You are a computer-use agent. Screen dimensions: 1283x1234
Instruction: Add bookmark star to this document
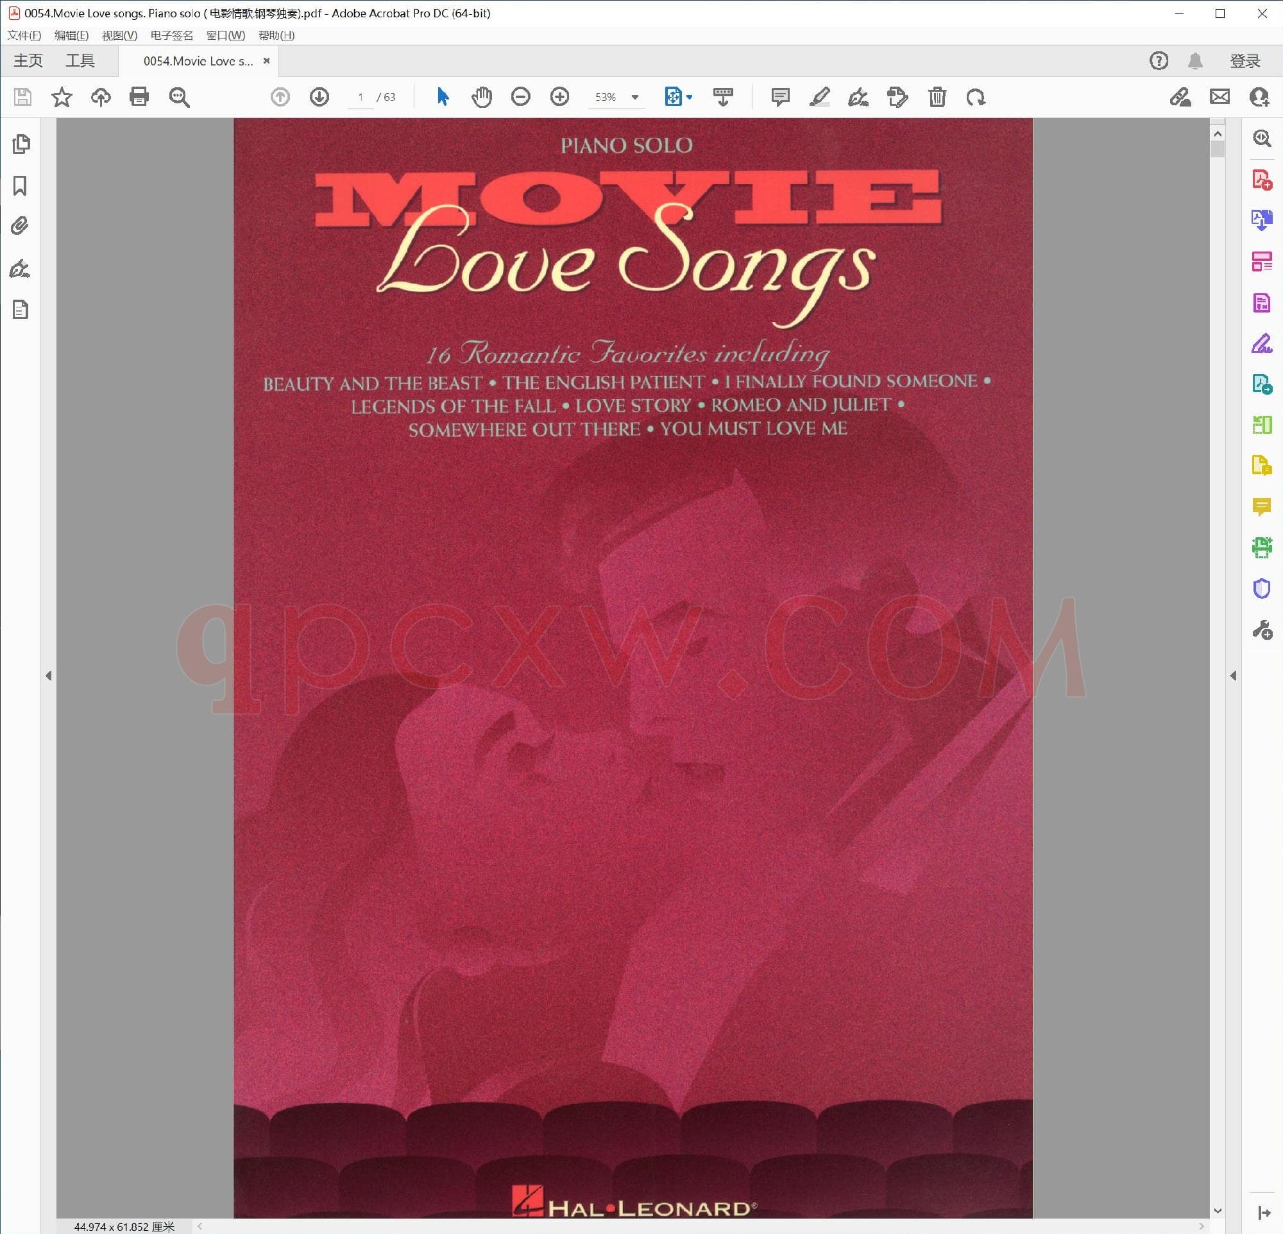[x=62, y=97]
